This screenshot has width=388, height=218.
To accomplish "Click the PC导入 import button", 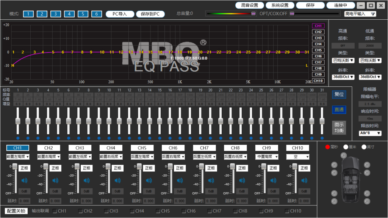I will click(120, 14).
